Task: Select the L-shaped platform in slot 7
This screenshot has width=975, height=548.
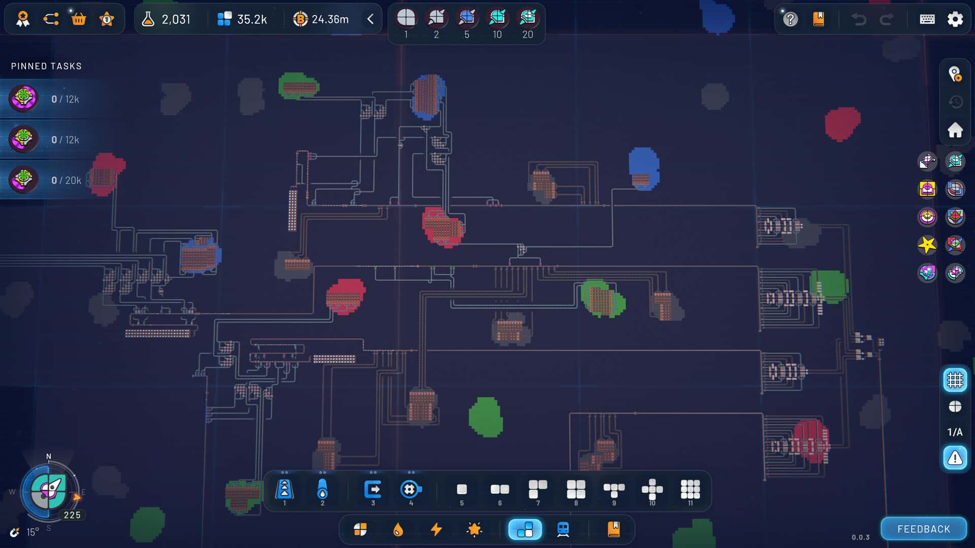Action: [538, 490]
